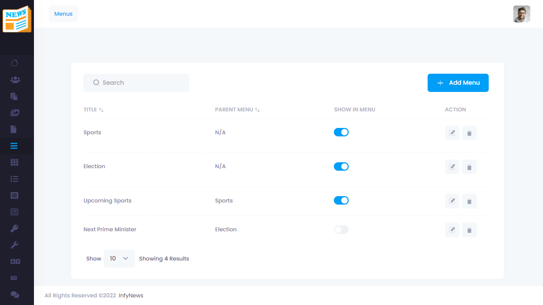Screen dimensions: 543x305
Task: Open the file page icon in sidebar
Action: (x=14, y=129)
